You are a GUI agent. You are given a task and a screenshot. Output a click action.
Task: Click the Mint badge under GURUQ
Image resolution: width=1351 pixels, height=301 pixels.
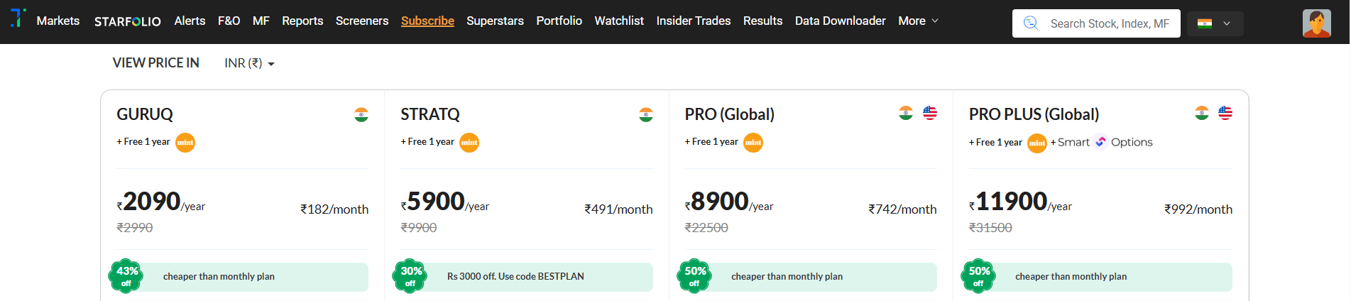point(185,143)
